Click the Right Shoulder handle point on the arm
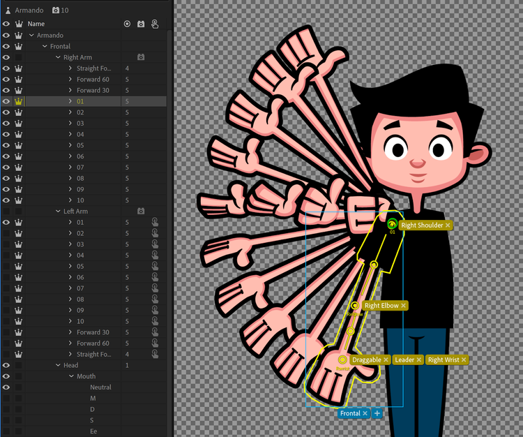The height and width of the screenshot is (437, 523). coord(392,224)
